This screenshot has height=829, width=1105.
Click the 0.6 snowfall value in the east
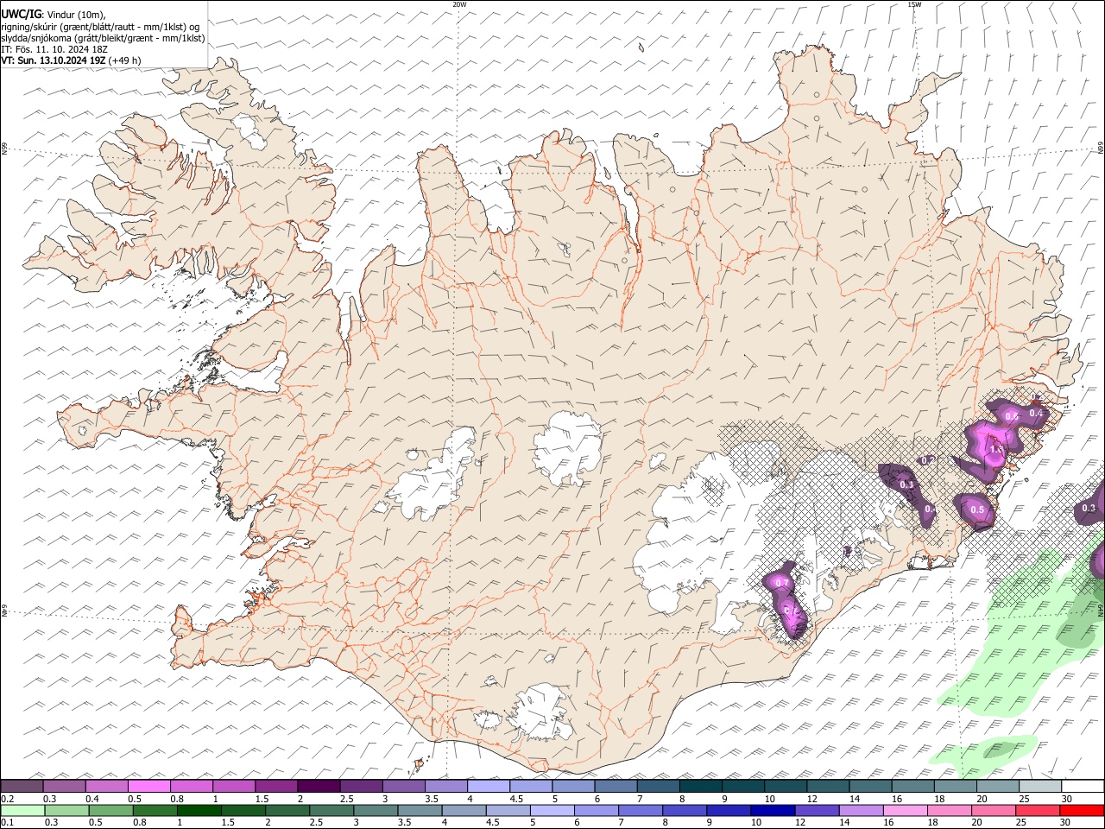coord(1012,416)
